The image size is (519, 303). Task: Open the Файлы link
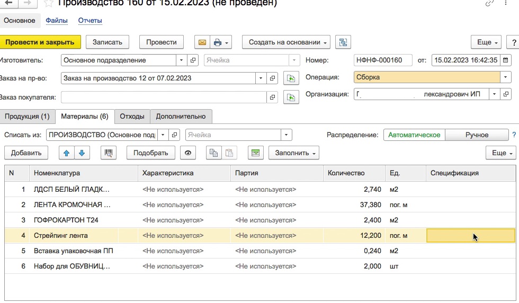pos(57,21)
